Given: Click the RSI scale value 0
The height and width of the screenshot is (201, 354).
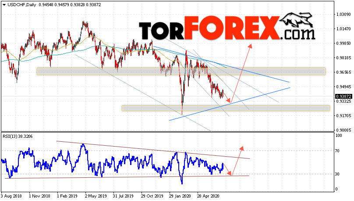Looking at the screenshot, I should (x=336, y=189).
